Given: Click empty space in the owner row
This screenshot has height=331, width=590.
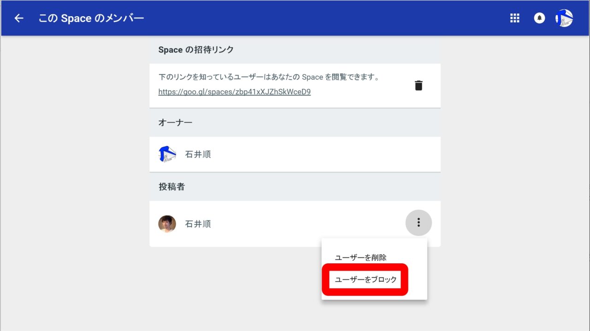Looking at the screenshot, I should [323, 154].
